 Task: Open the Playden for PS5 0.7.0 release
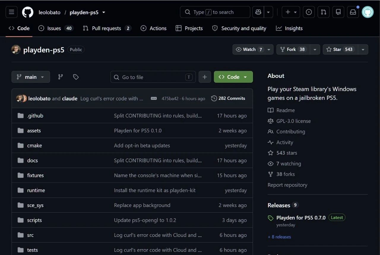tap(301, 218)
